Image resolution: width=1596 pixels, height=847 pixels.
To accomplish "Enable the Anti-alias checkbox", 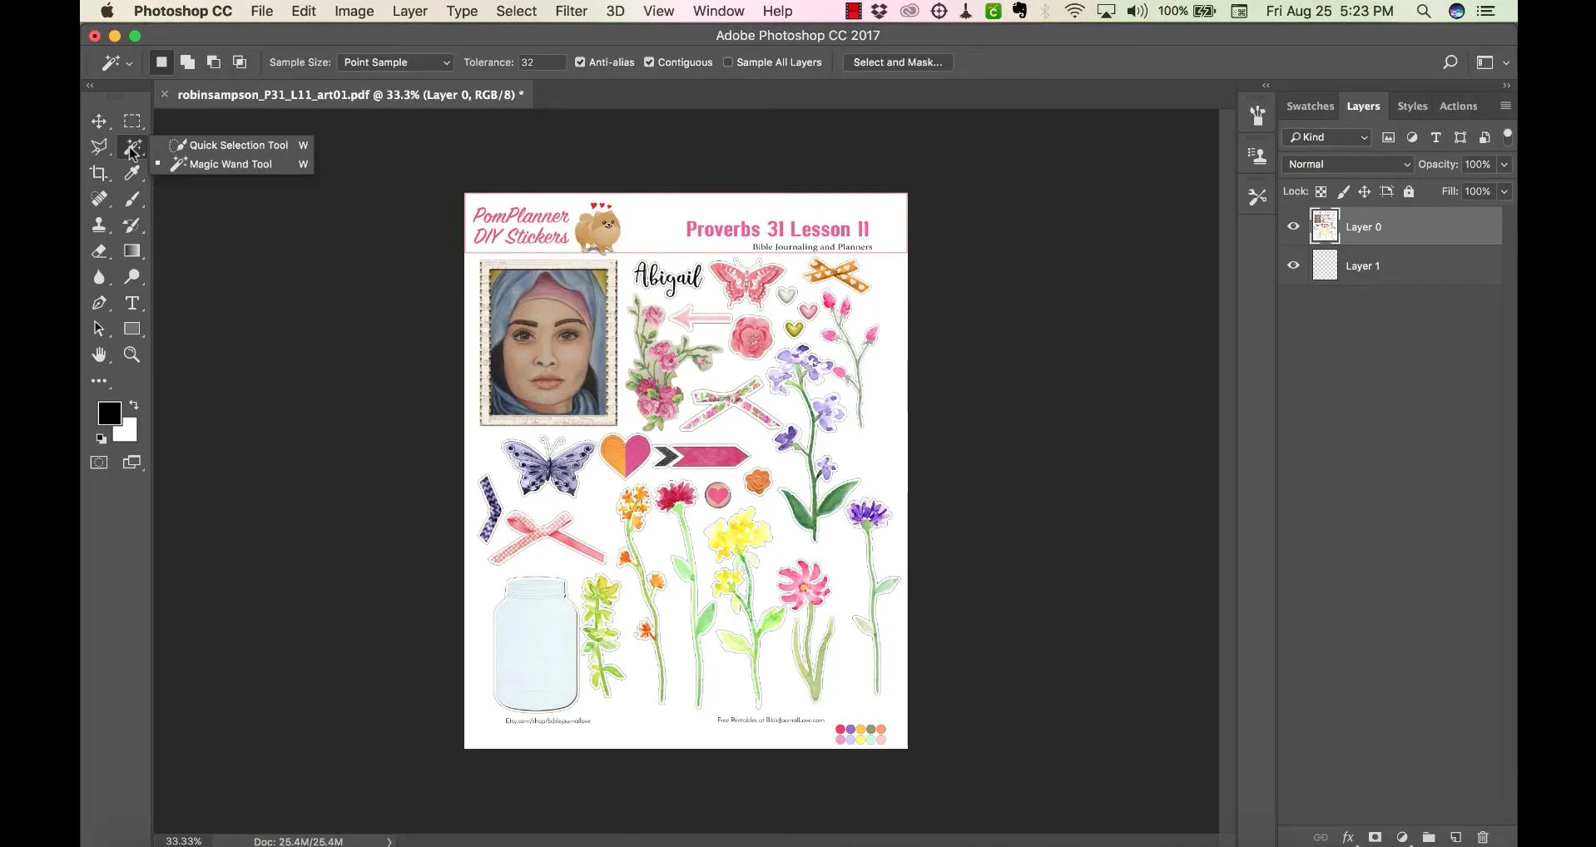I will click(581, 62).
